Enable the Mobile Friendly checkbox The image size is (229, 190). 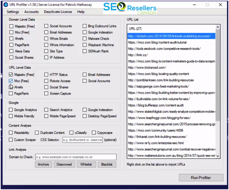11,116
